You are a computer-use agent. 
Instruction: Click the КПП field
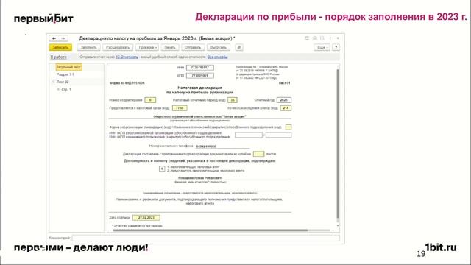(199, 75)
